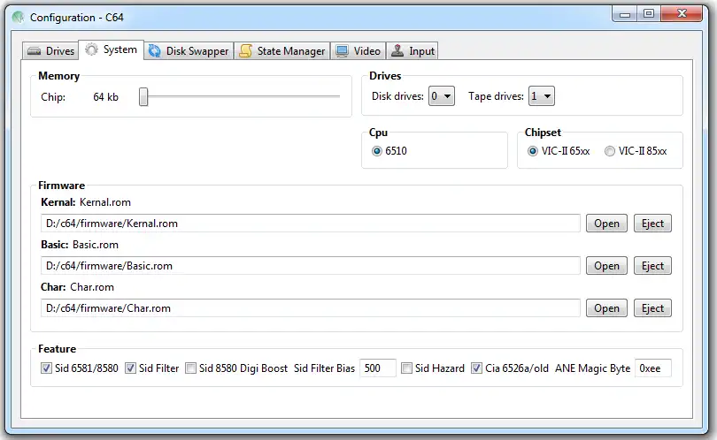Click the Kernal rom path field
The width and height of the screenshot is (717, 440).
(x=311, y=224)
